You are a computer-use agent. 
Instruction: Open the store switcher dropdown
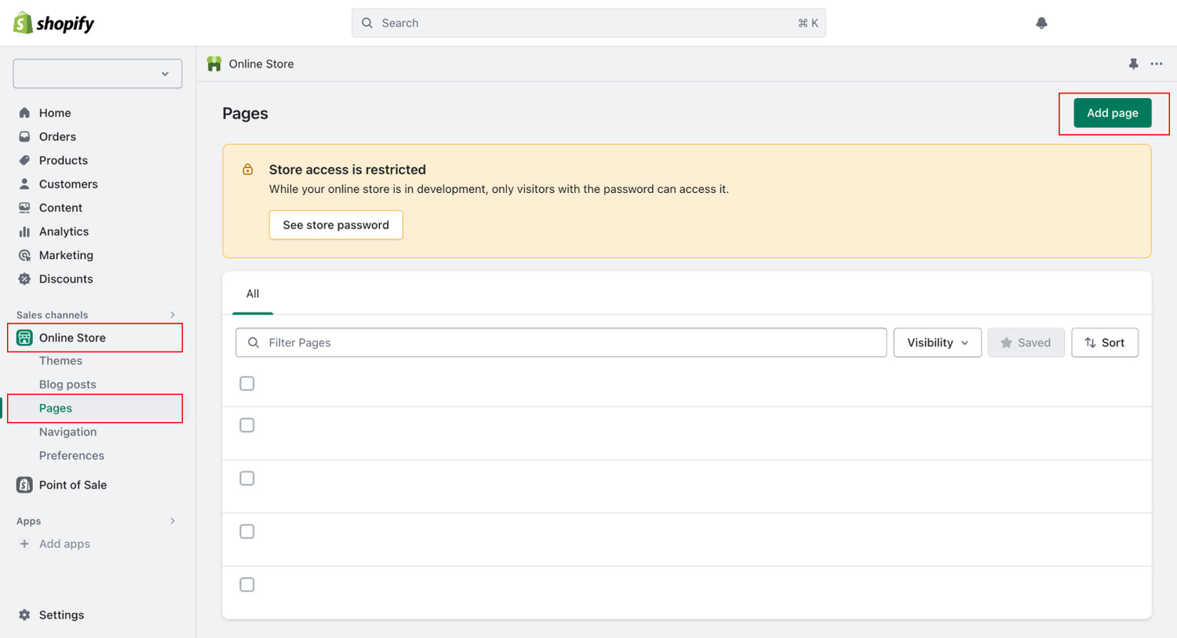point(97,74)
